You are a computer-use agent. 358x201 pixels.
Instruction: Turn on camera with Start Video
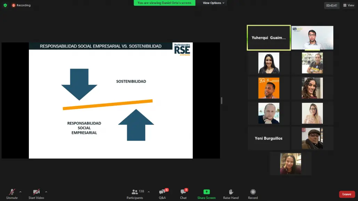(36, 192)
